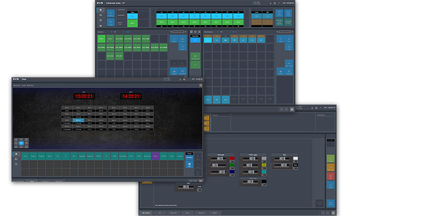Click the white color swatch in Clip panel

click(296, 158)
